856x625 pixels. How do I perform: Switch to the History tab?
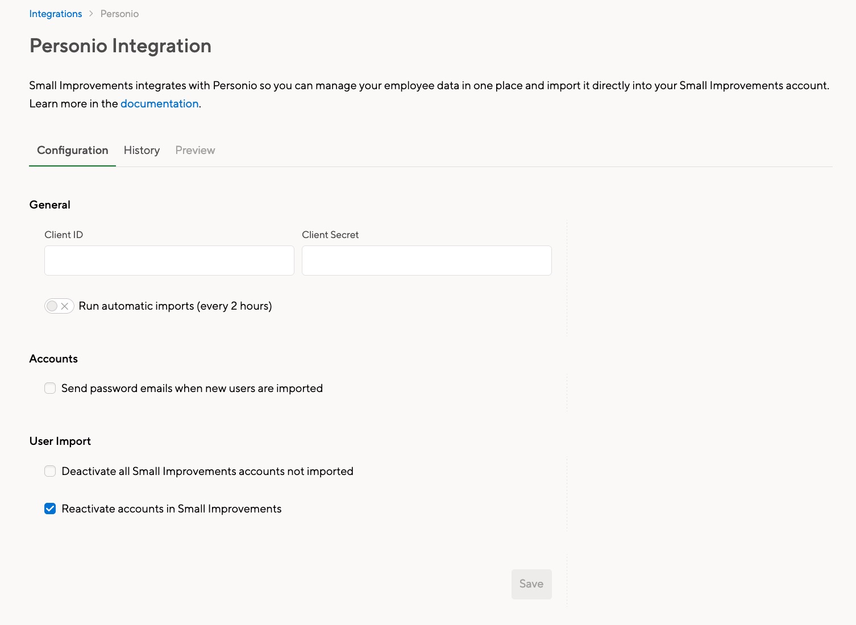141,150
